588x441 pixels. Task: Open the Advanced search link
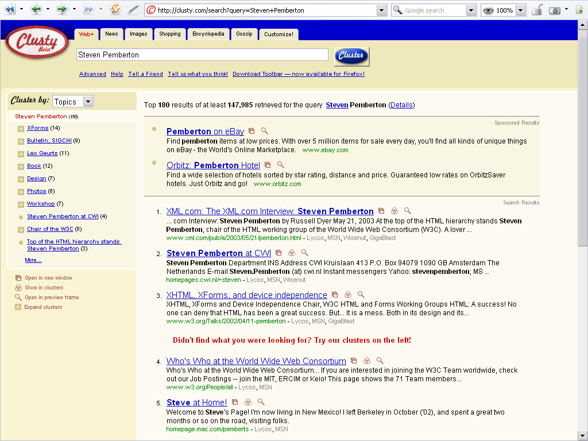[x=92, y=74]
